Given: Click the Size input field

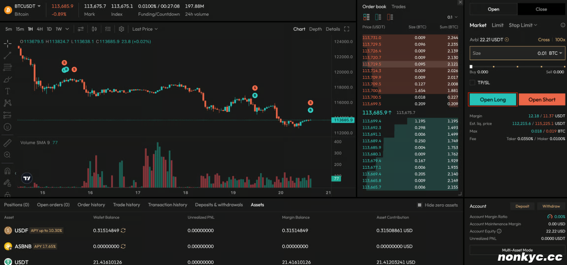Looking at the screenshot, I should pyautogui.click(x=517, y=53).
